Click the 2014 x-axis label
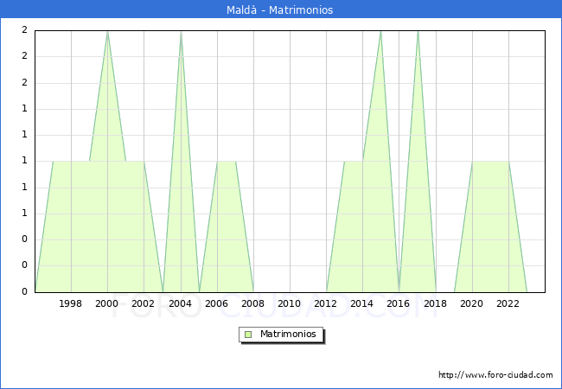The image size is (562, 389). 362,303
